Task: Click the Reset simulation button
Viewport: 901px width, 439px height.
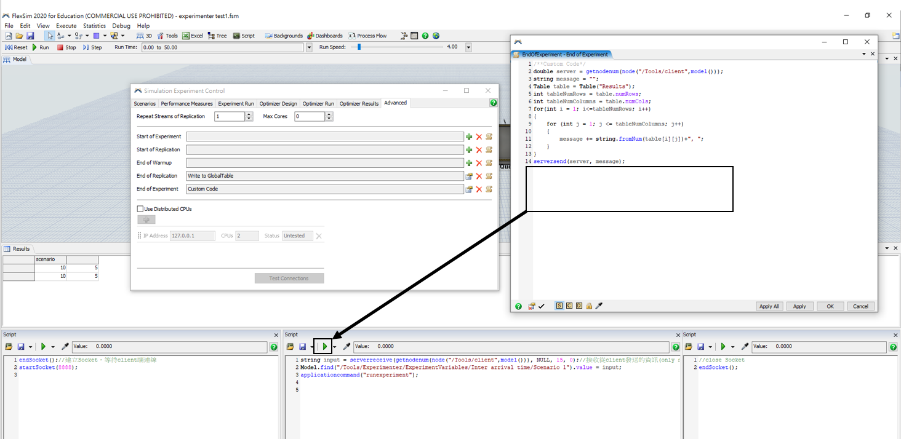Action: pyautogui.click(x=17, y=47)
